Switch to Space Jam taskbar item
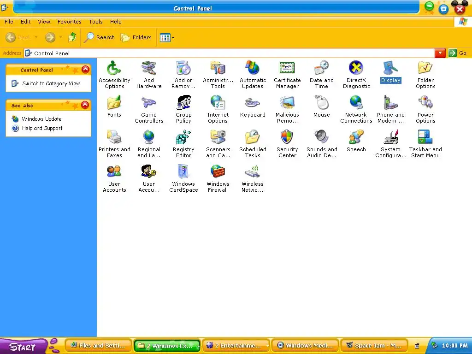The image size is (472, 354). coord(374,346)
